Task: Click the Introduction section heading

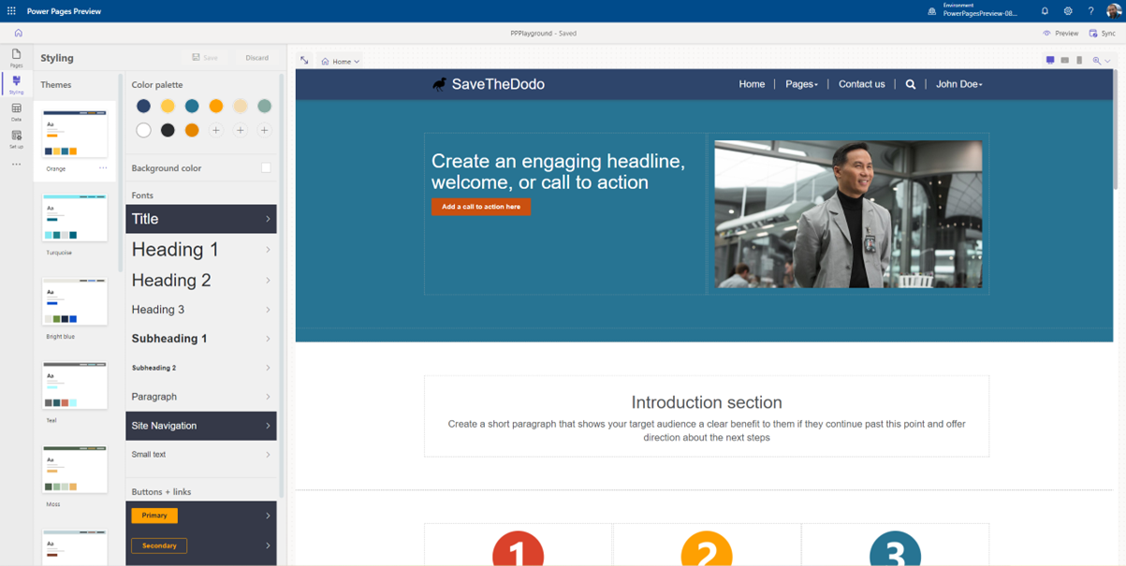Action: coord(707,402)
